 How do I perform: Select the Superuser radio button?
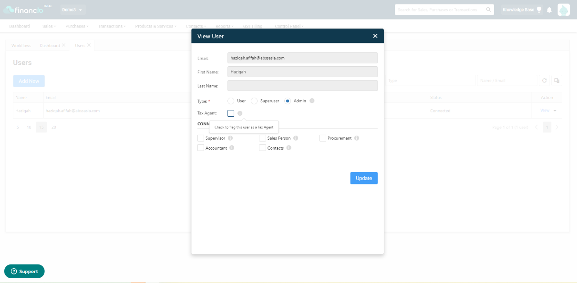[254, 101]
